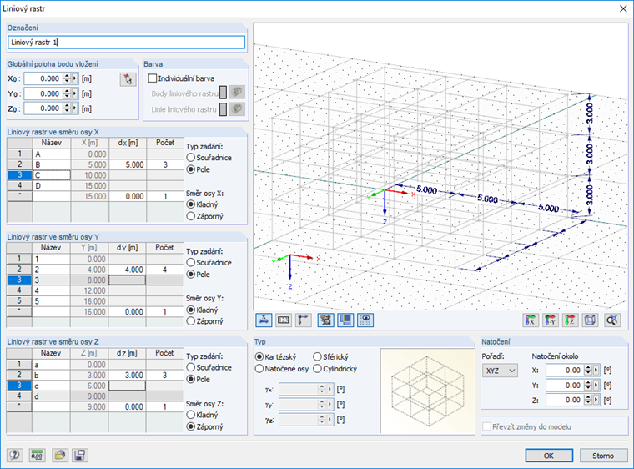Toggle numbering display icon under preview

(284, 320)
